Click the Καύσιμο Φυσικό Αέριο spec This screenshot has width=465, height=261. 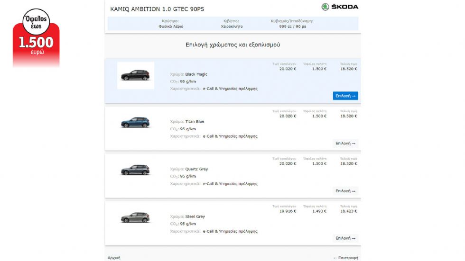pos(171,24)
